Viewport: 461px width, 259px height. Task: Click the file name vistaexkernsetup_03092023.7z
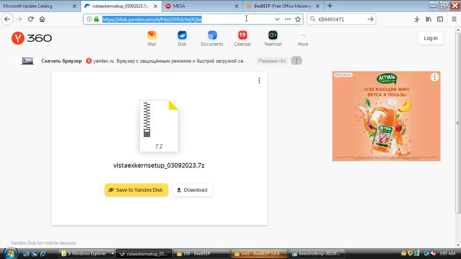point(159,165)
